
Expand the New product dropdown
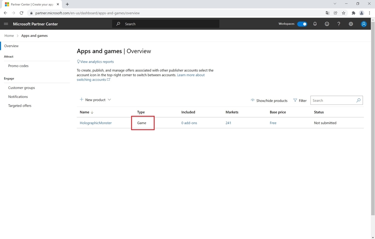pos(95,100)
